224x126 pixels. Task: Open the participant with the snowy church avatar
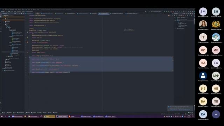pos(216,37)
